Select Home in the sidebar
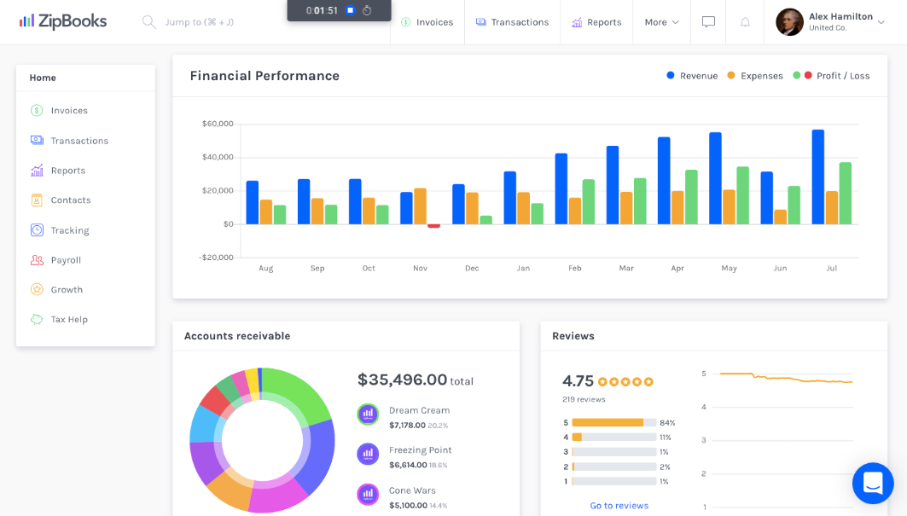907x516 pixels. (42, 78)
